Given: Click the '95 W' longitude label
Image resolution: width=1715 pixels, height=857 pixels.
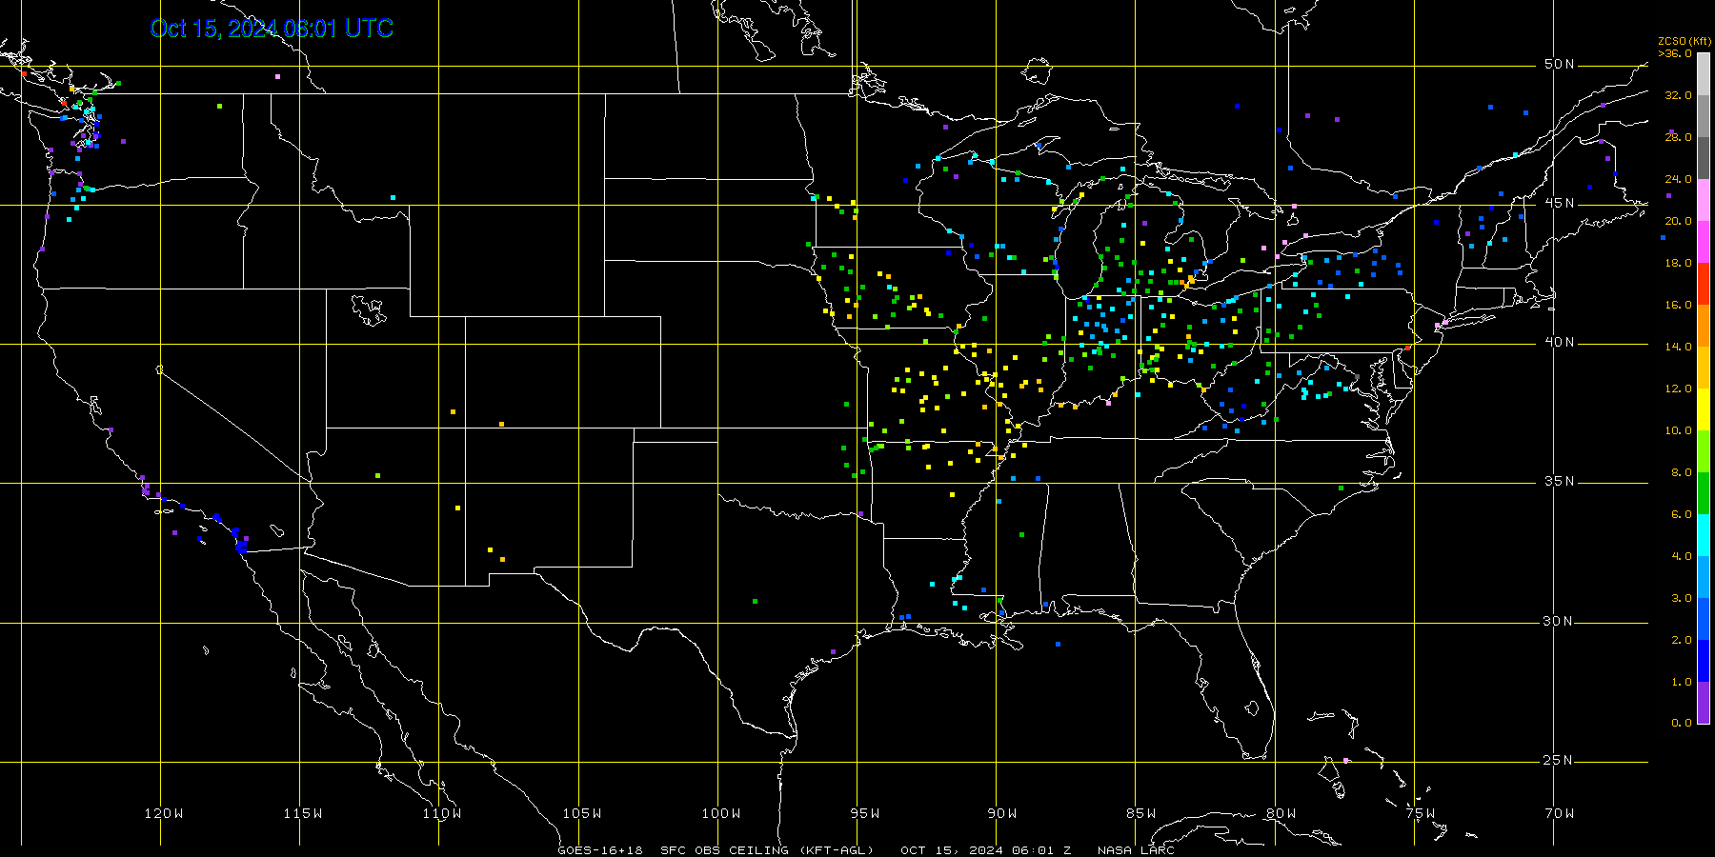Looking at the screenshot, I should pos(864,813).
